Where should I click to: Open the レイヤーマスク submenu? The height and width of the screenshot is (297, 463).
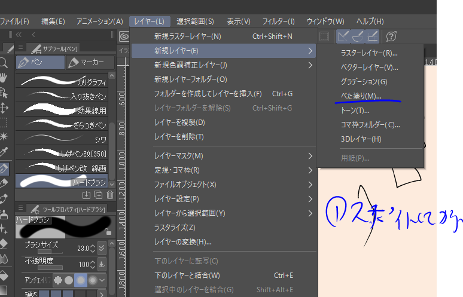tap(224, 156)
